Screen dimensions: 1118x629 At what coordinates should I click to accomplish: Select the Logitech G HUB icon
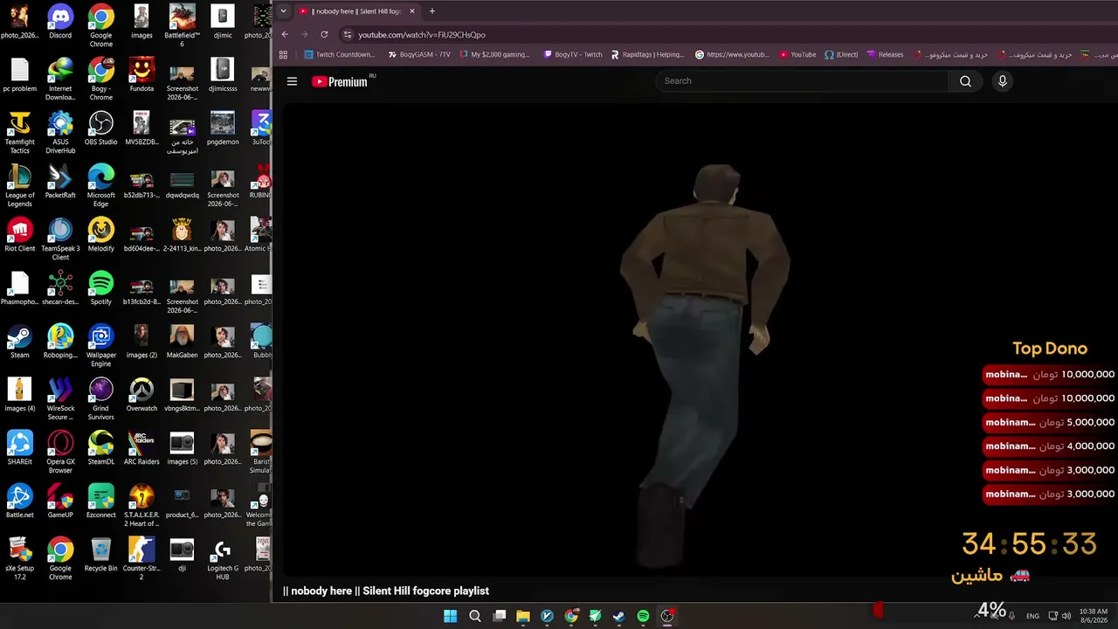223,559
